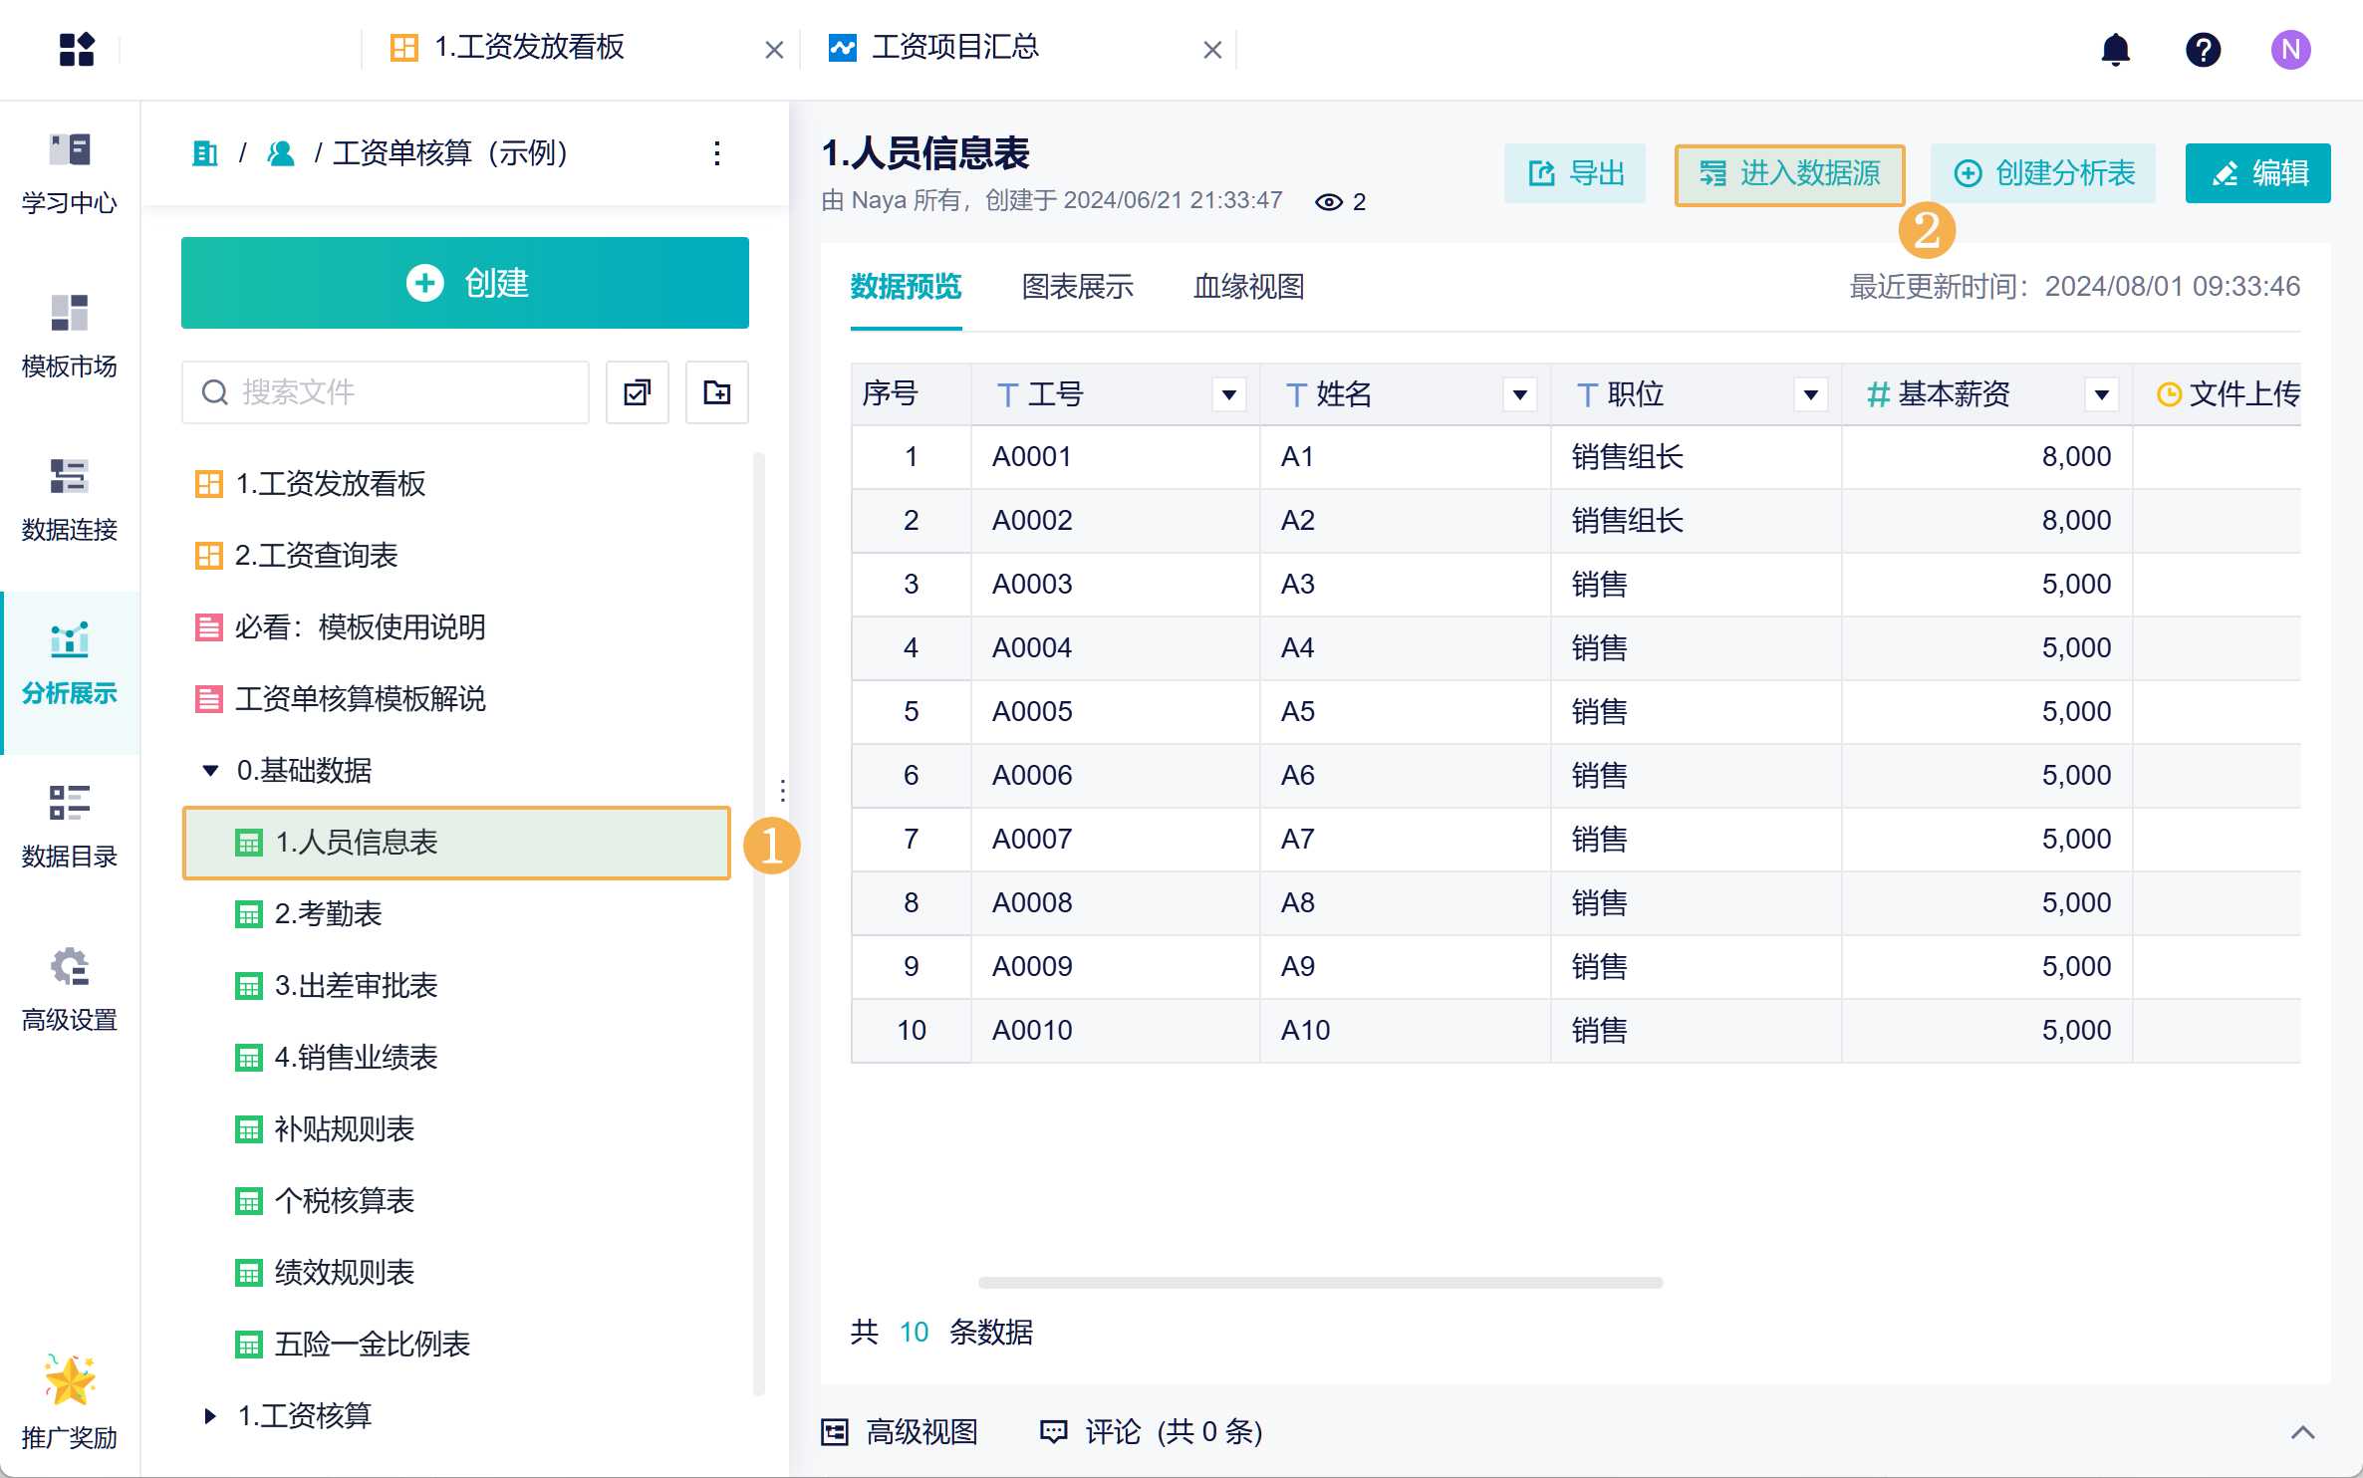This screenshot has width=2363, height=1478.
Task: Open the 基本薪资 column dropdown arrow
Action: pos(2101,395)
